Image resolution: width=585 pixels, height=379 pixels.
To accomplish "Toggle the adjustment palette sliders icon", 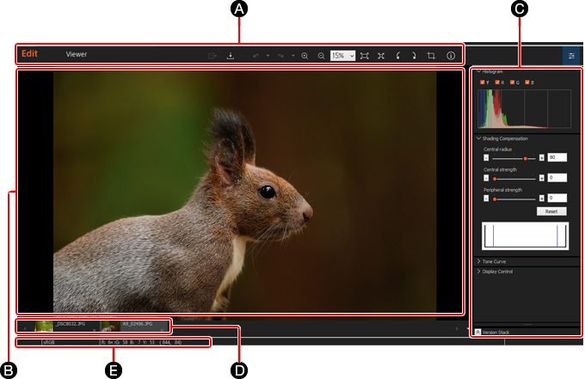I will (571, 56).
